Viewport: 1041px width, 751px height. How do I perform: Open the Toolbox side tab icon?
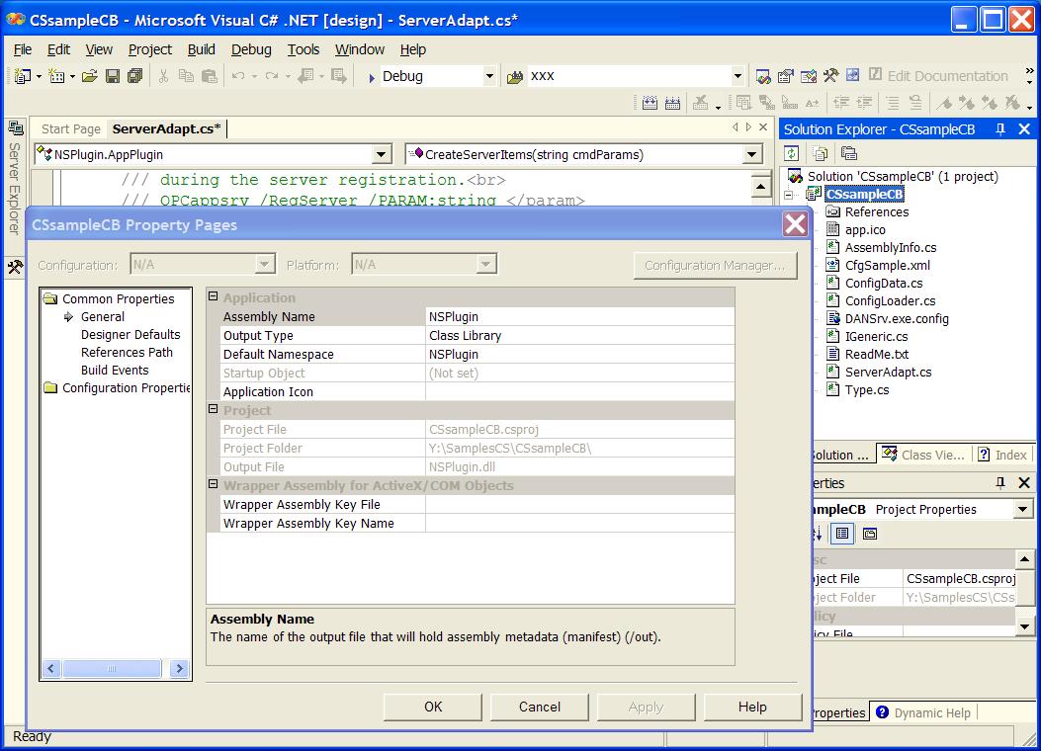(15, 268)
